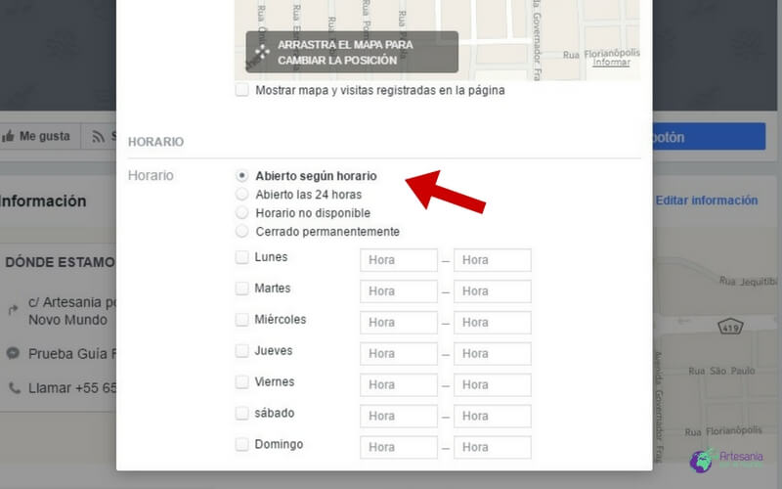The image size is (782, 489).
Task: Click the Viernes closing Hora field
Action: 493,384
